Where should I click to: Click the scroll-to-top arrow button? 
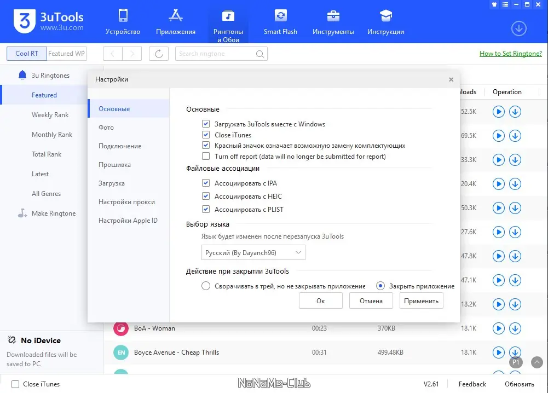click(x=537, y=362)
